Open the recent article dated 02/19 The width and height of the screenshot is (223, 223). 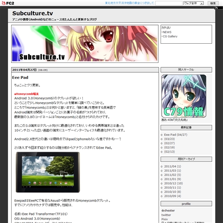169,148
